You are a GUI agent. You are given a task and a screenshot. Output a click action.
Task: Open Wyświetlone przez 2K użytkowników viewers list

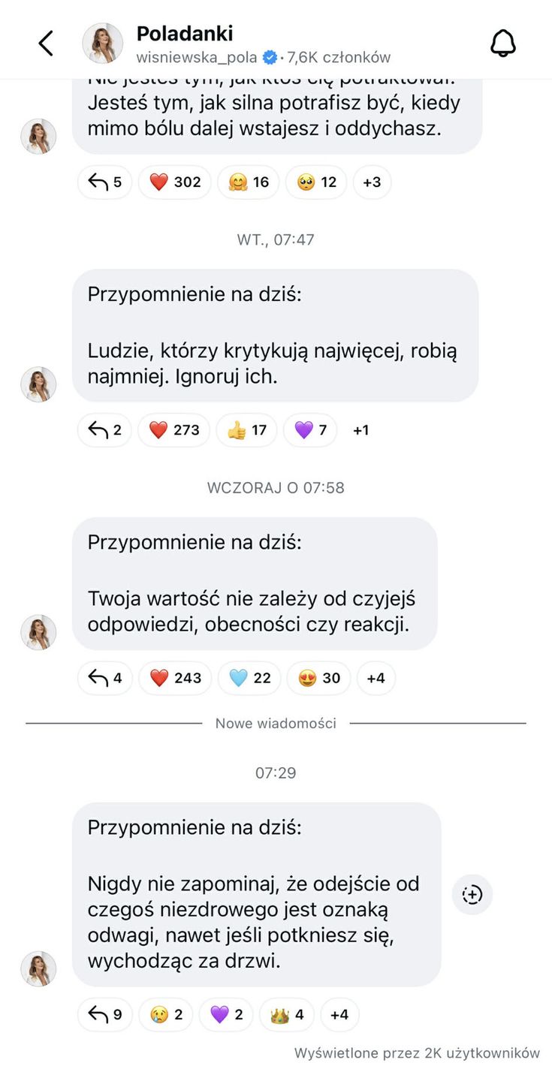coord(418,1053)
